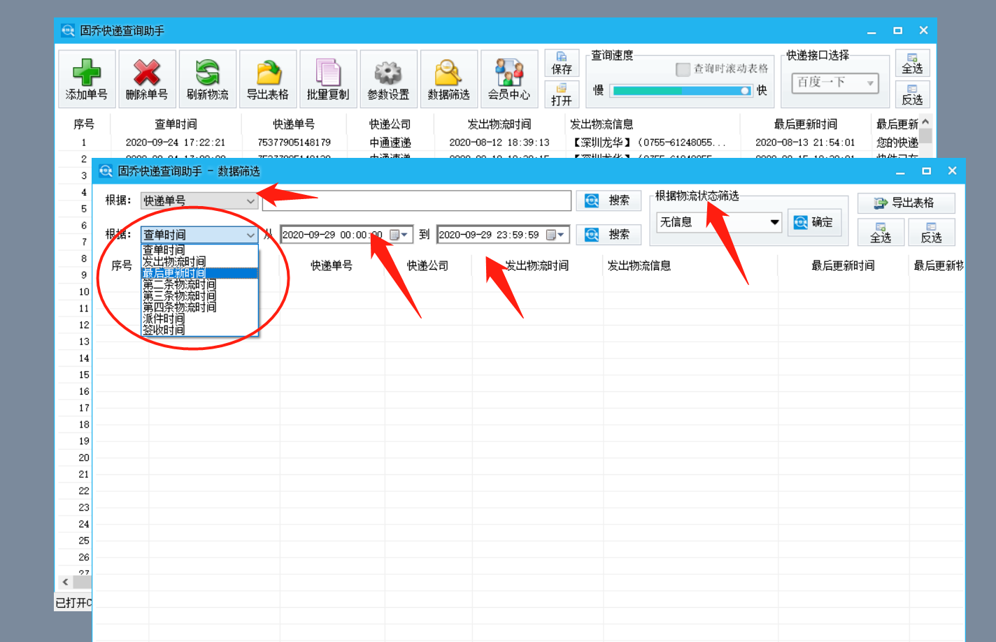
Task: Click 快递单号 column header in main window
Action: [x=294, y=124]
